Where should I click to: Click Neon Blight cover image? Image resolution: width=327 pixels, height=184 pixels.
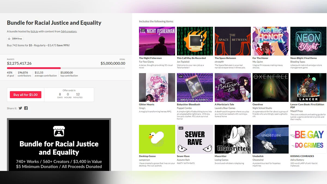(x=308, y=41)
